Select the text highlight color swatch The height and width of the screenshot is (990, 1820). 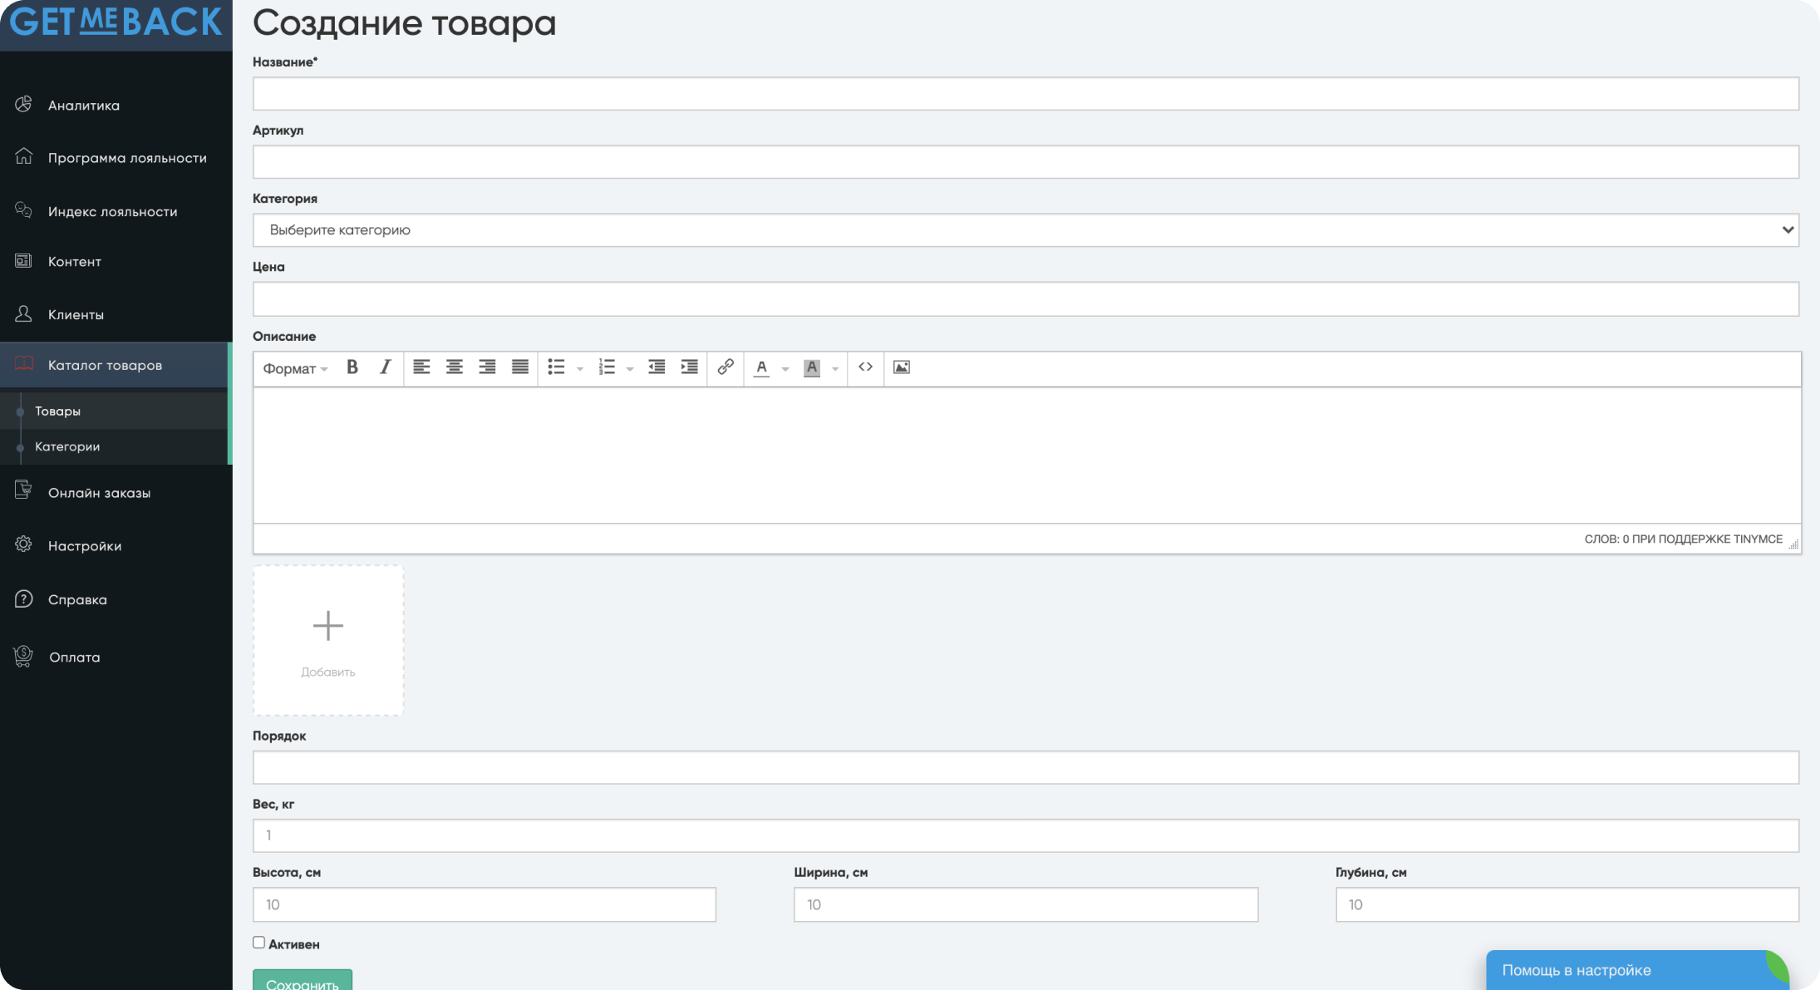pos(810,367)
